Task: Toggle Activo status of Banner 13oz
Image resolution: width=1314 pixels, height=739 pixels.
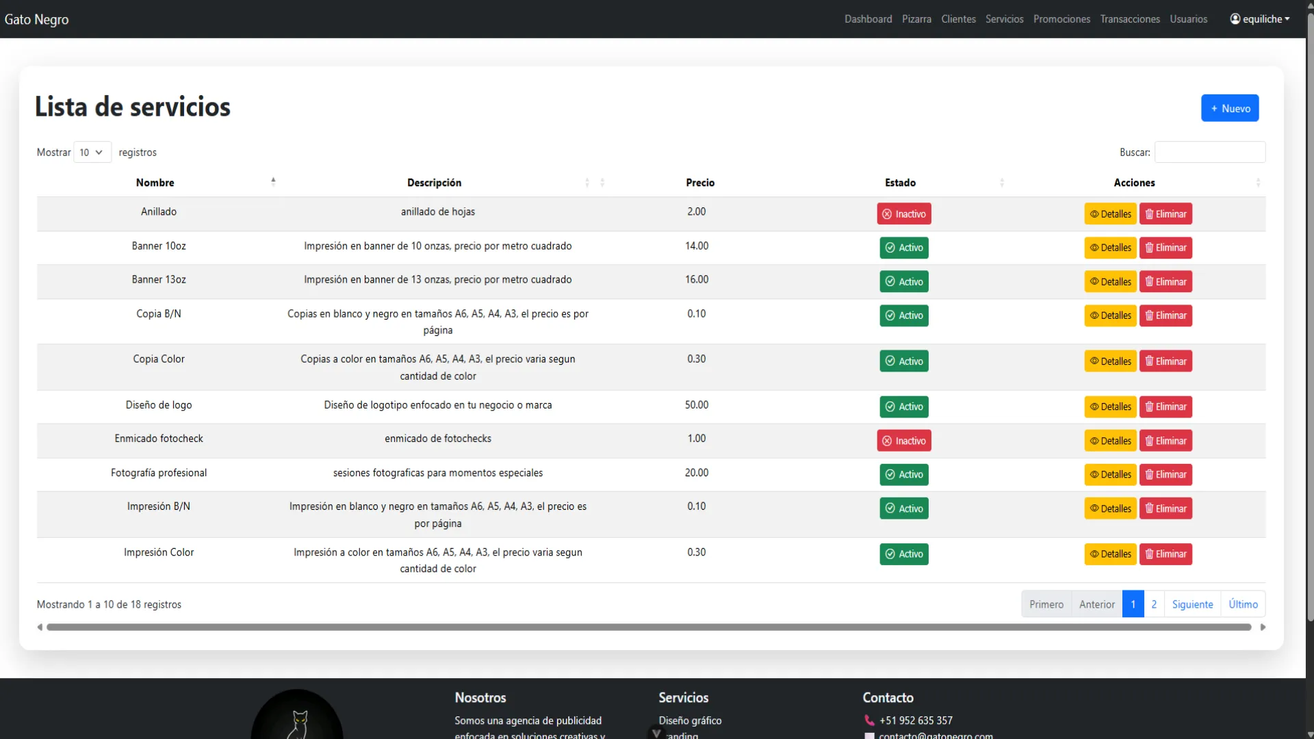Action: click(x=904, y=281)
